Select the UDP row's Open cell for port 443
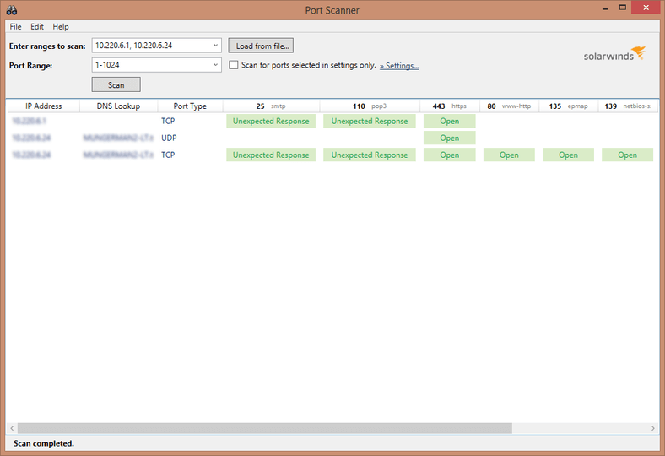The image size is (665, 456). pyautogui.click(x=449, y=138)
